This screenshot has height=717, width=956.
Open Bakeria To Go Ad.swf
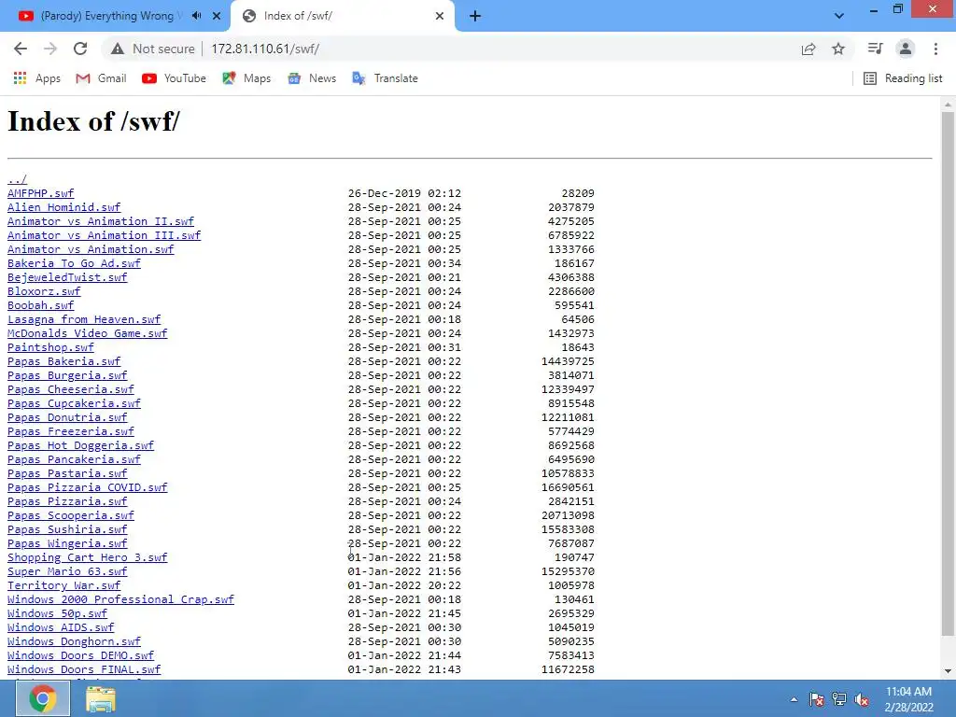click(x=74, y=263)
